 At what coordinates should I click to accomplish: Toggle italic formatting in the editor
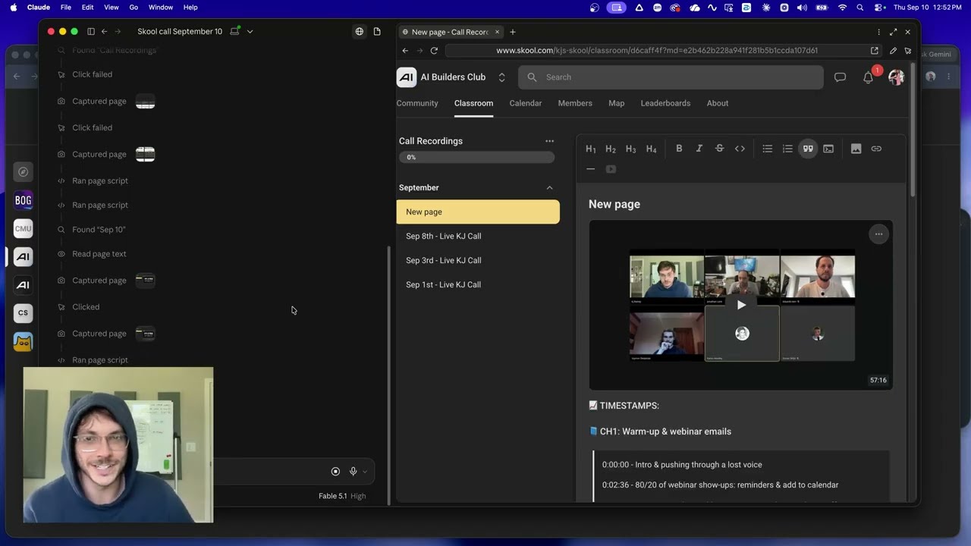click(x=699, y=149)
